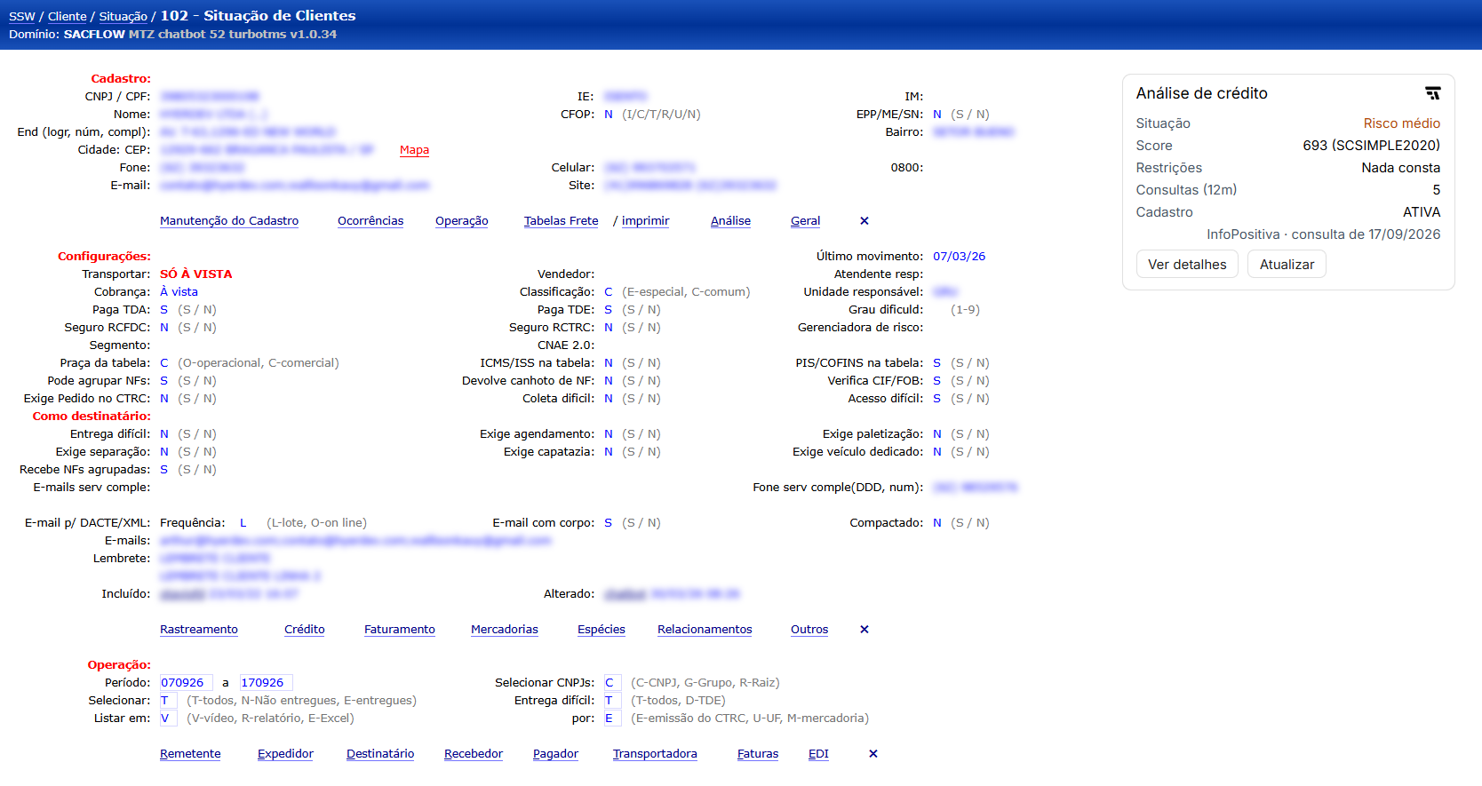
Task: Open the Mercadorias link
Action: (x=505, y=630)
